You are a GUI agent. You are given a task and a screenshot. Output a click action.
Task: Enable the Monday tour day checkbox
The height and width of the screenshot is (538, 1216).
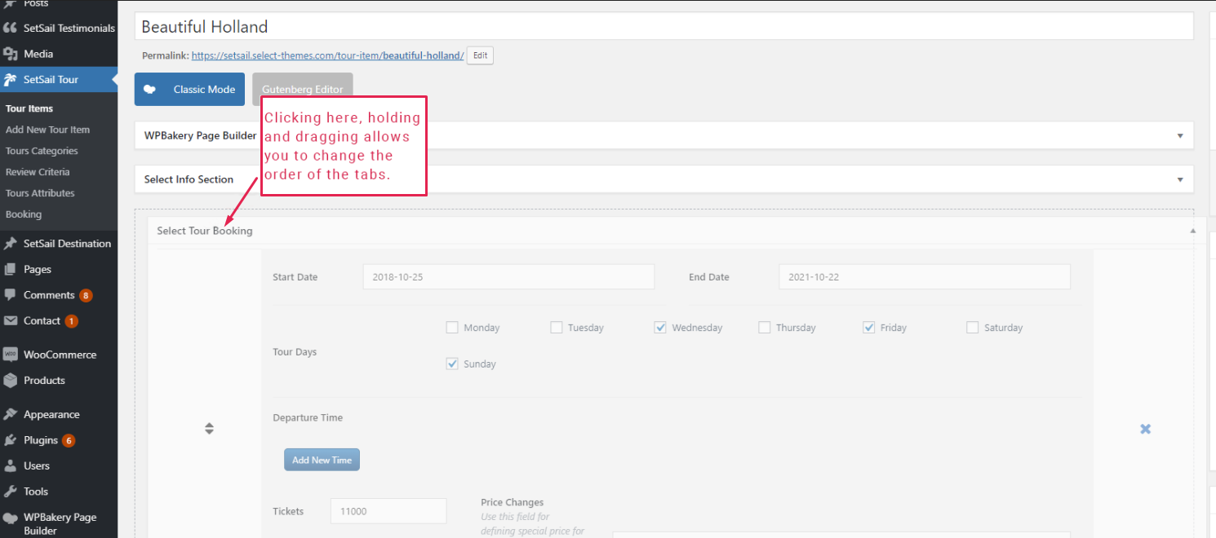(x=452, y=328)
